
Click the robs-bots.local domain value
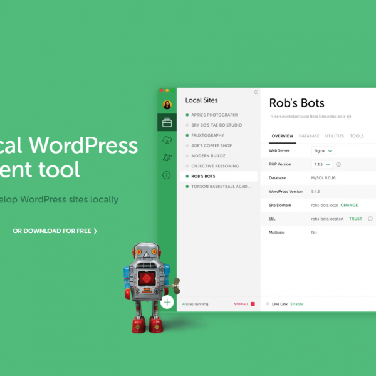coord(324,206)
